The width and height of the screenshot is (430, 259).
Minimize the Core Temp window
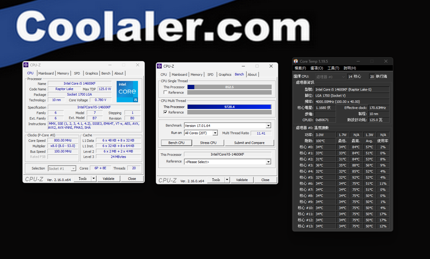[358, 61]
